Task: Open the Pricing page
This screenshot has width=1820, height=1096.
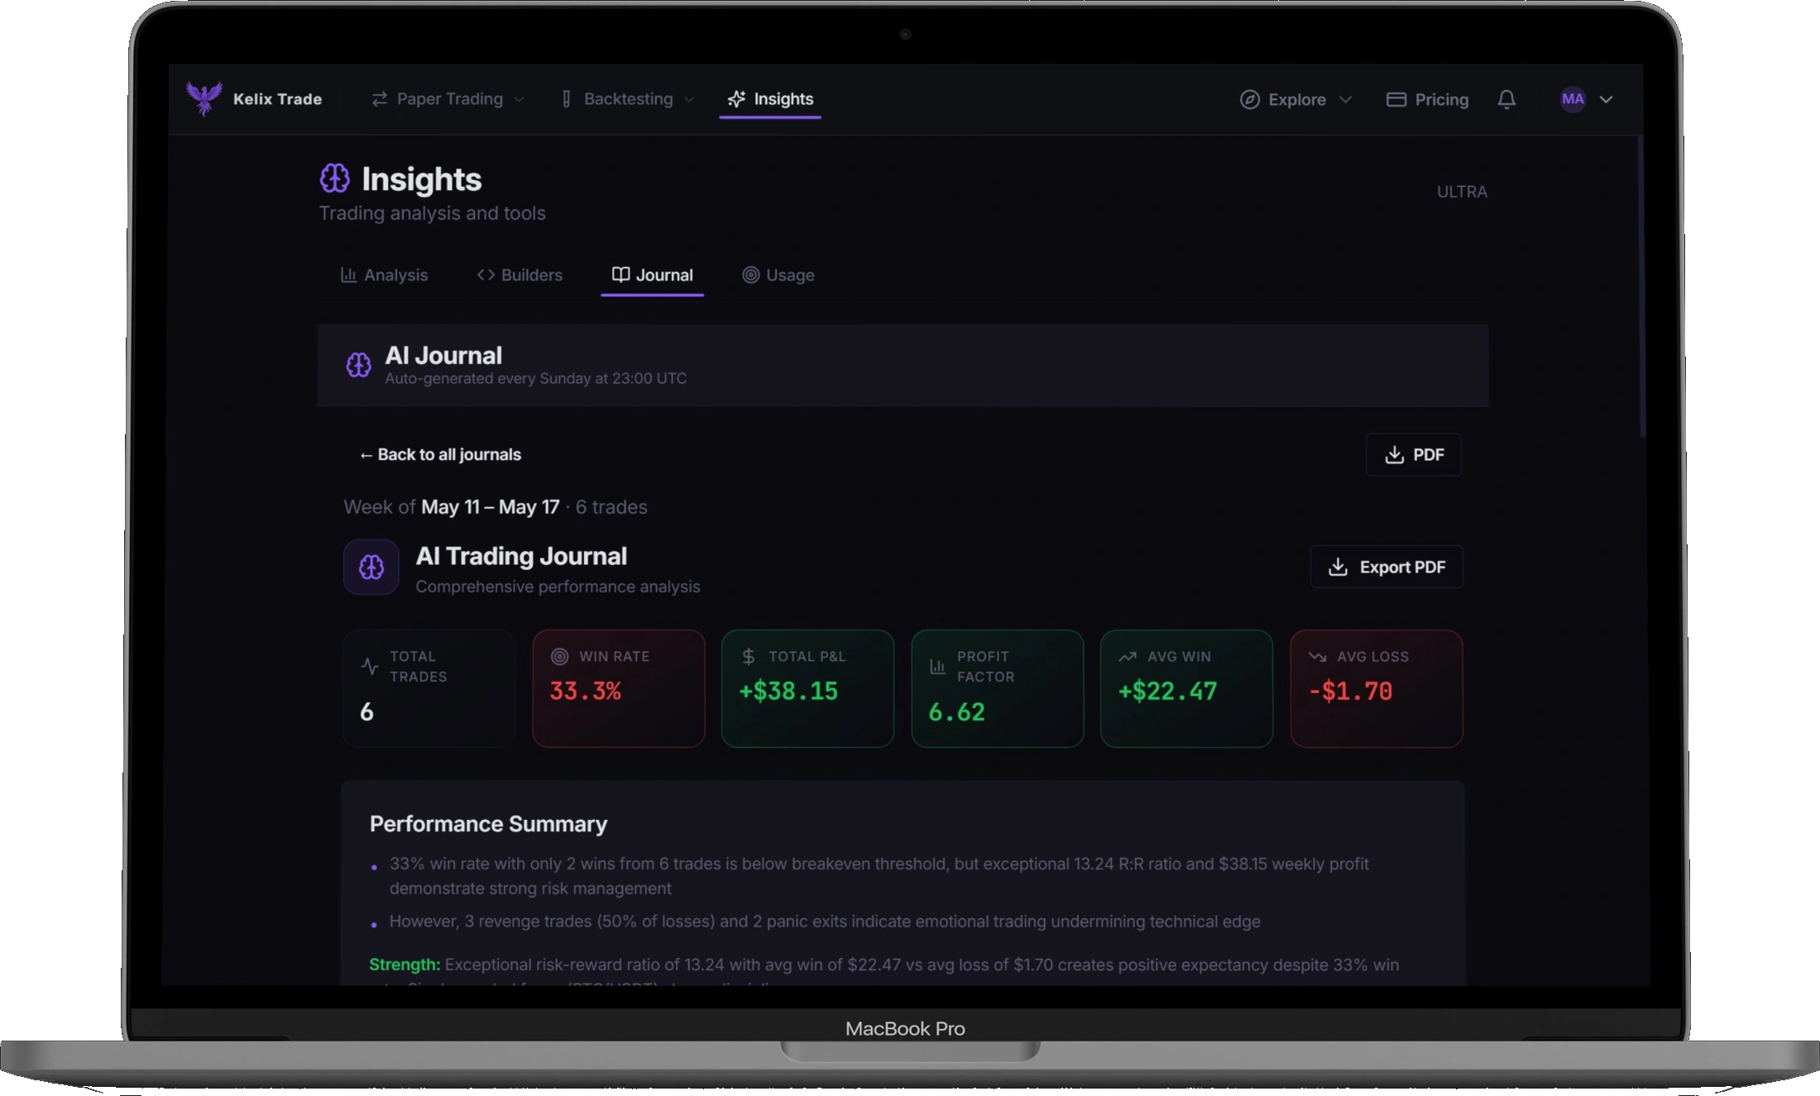Action: pyautogui.click(x=1428, y=99)
